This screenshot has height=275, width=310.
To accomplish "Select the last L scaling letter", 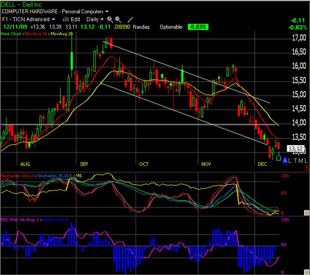I will click(x=306, y=161).
